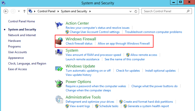Click the Power Options battery icon
Screen dimensions: 195x111
(x=59, y=84)
